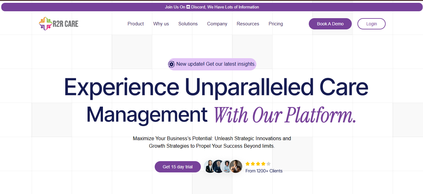Open the Why us menu
This screenshot has width=423, height=194.
[x=161, y=24]
